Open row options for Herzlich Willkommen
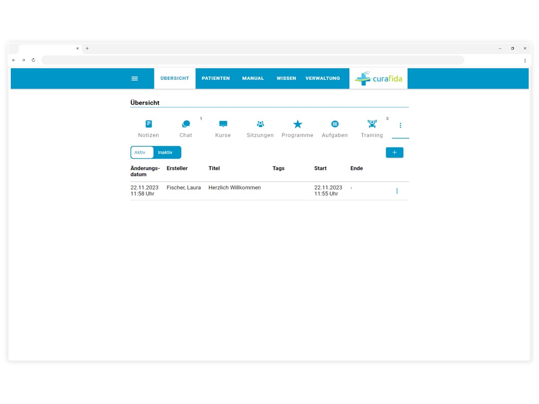Viewport: 539px width, 404px height. pos(397,191)
